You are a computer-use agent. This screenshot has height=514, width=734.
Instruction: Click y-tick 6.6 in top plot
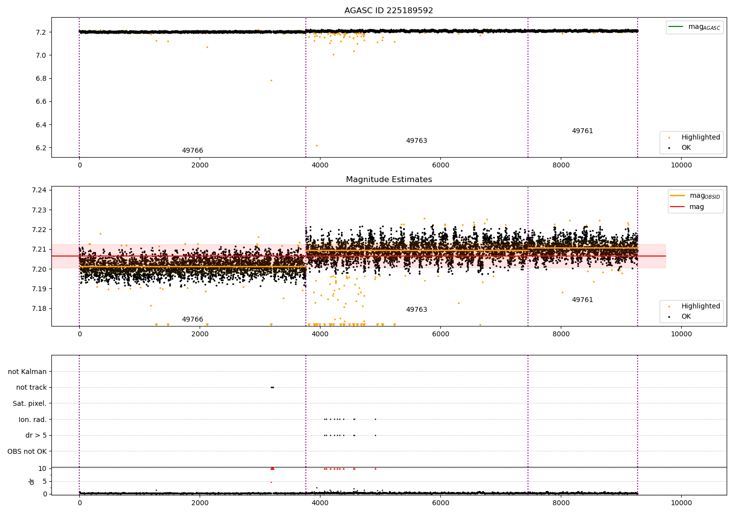pyautogui.click(x=41, y=102)
